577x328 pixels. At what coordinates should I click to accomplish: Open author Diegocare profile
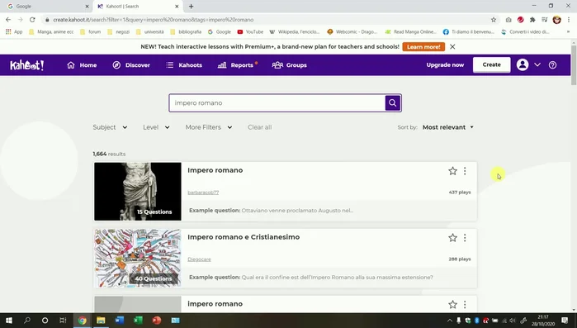(x=199, y=259)
